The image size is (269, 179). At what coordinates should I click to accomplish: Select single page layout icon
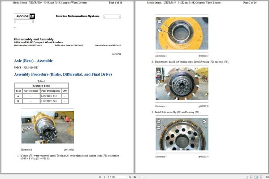click(247, 177)
